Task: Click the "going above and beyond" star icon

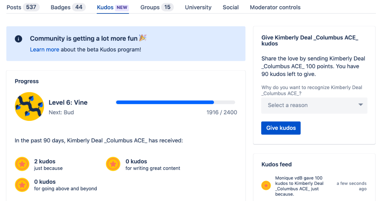Action: [22, 185]
